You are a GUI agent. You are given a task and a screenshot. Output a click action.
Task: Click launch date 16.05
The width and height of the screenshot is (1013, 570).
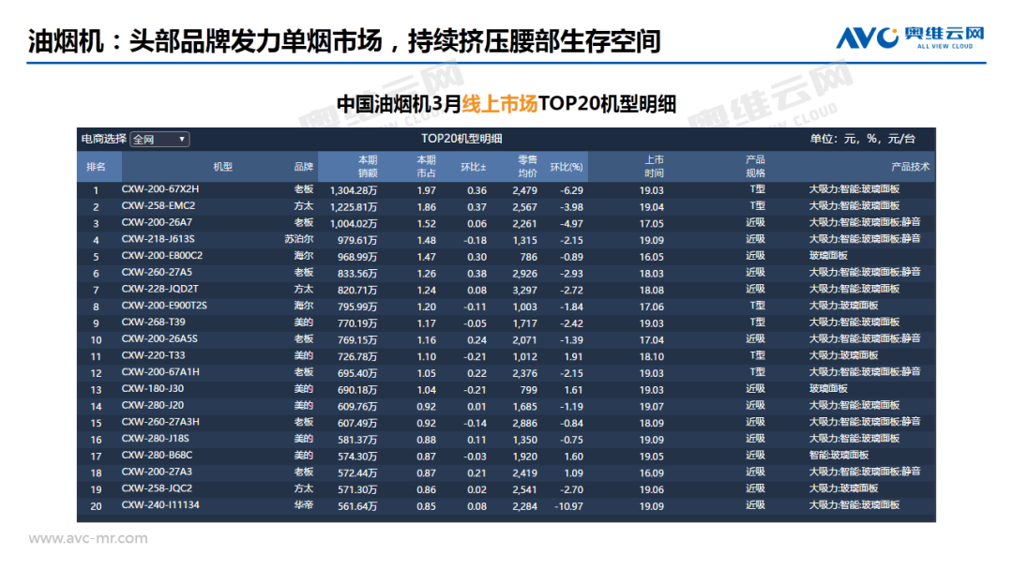tap(651, 257)
